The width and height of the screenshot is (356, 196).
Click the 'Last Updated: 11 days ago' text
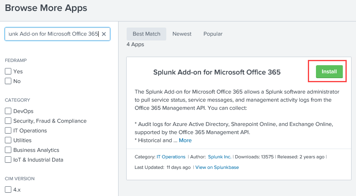pos(163,167)
